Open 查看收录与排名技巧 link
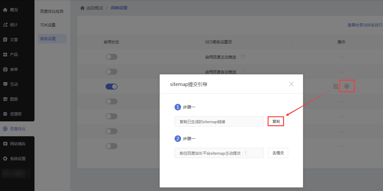The height and width of the screenshot is (191, 383). pos(365,25)
